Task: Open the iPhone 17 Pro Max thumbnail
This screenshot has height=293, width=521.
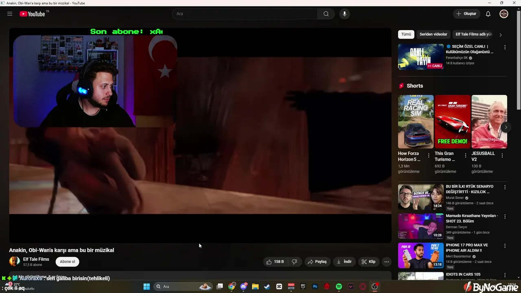Action: 420,256
